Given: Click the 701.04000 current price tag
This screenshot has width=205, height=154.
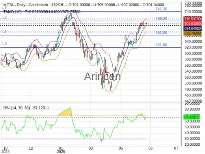Looking at the screenshot, I should coord(192,24).
